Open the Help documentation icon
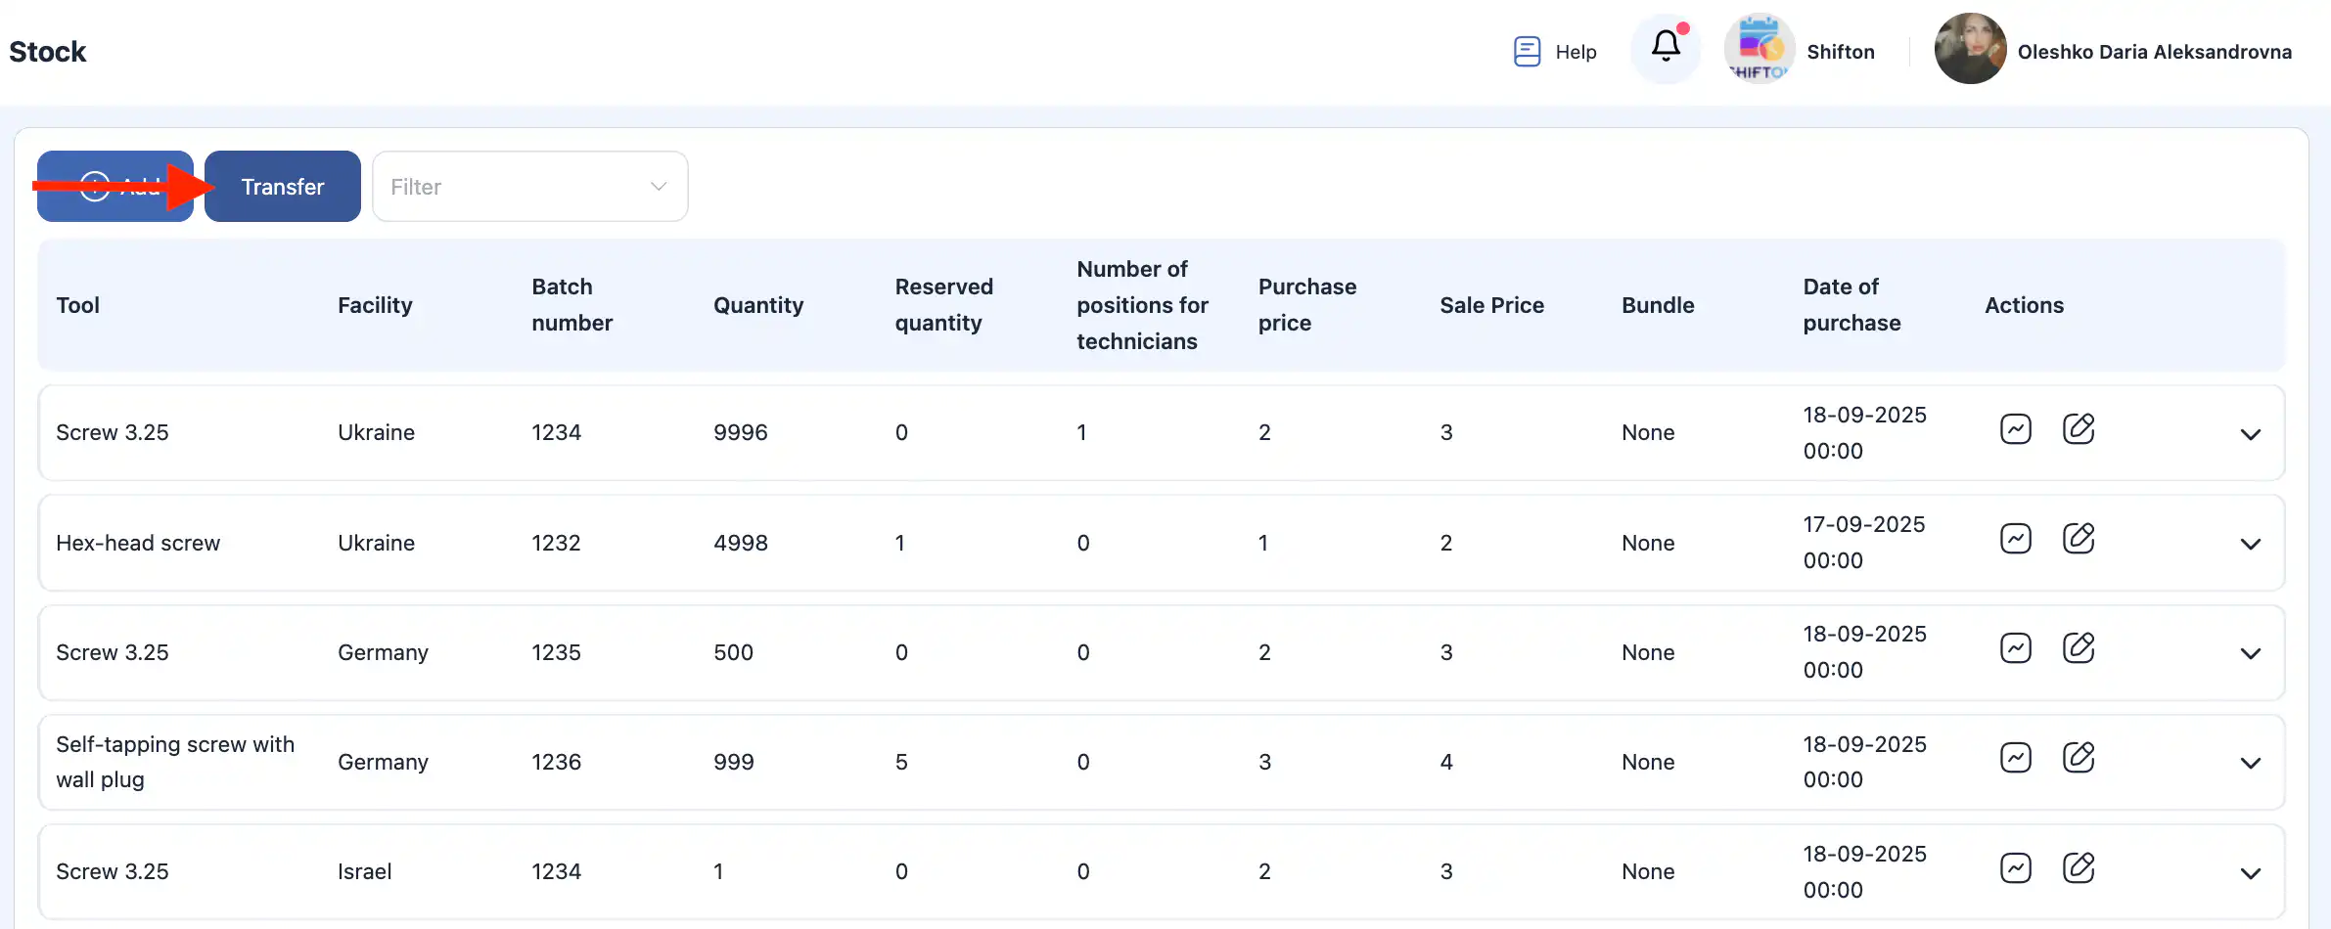 (1527, 51)
